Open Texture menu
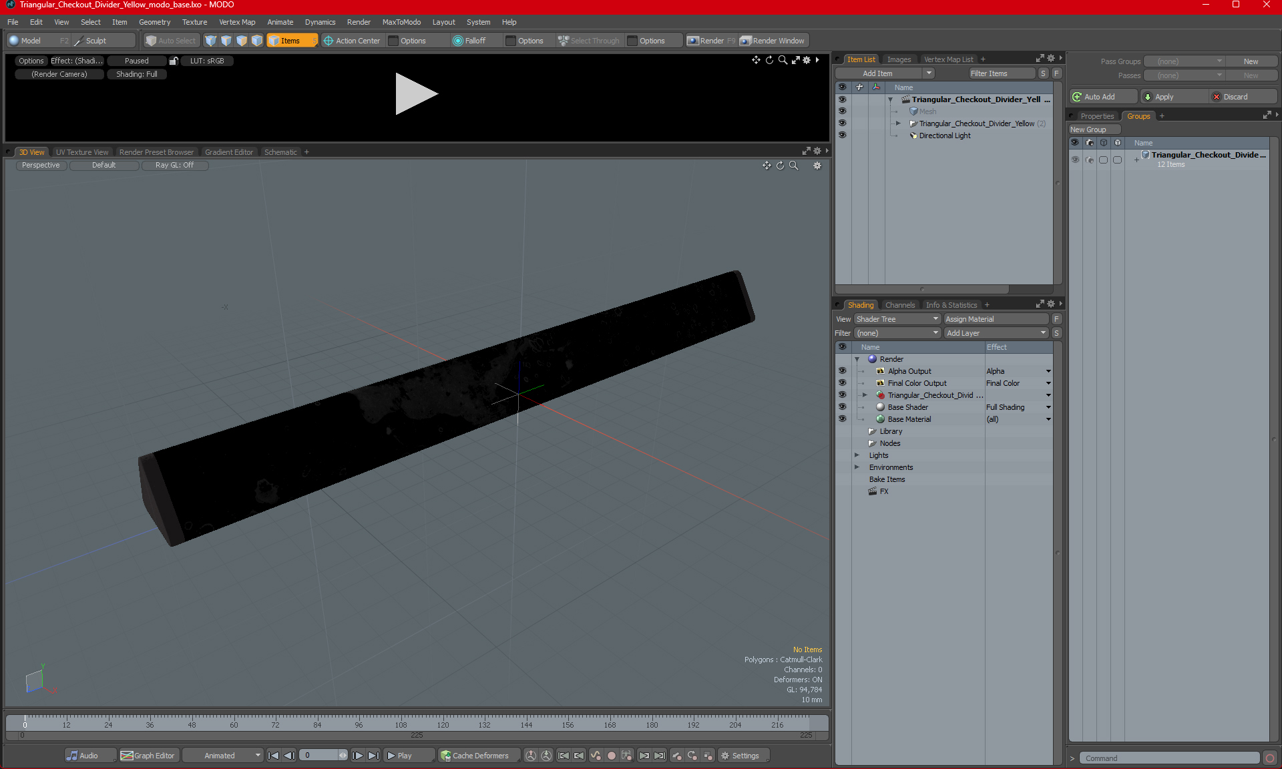Image resolution: width=1282 pixels, height=769 pixels. click(194, 22)
